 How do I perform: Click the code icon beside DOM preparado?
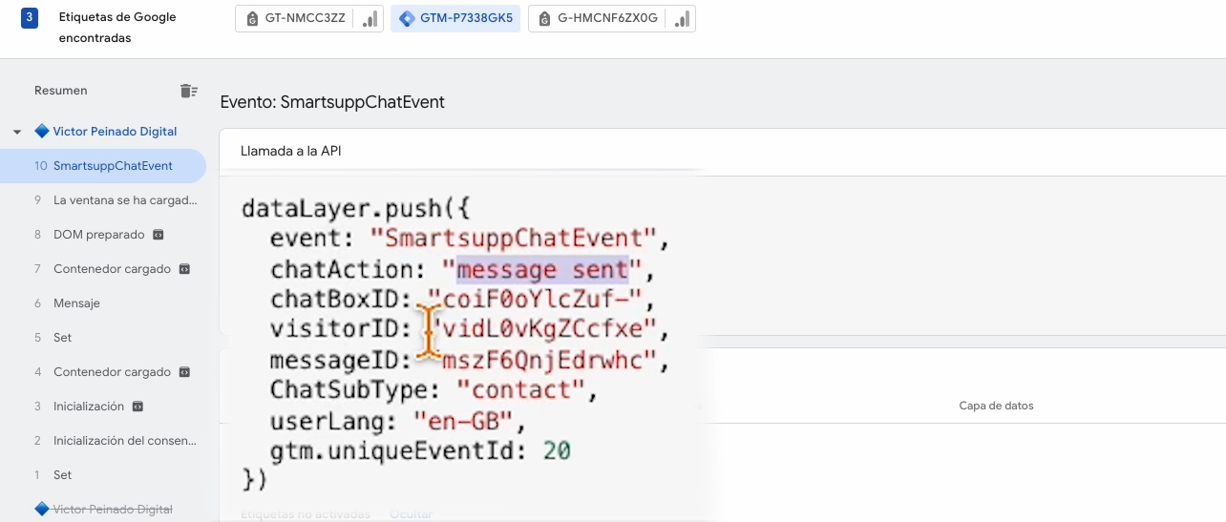pos(159,235)
